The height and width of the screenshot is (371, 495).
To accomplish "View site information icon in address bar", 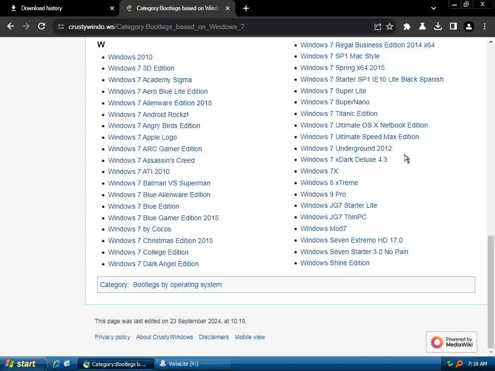I will (x=61, y=27).
